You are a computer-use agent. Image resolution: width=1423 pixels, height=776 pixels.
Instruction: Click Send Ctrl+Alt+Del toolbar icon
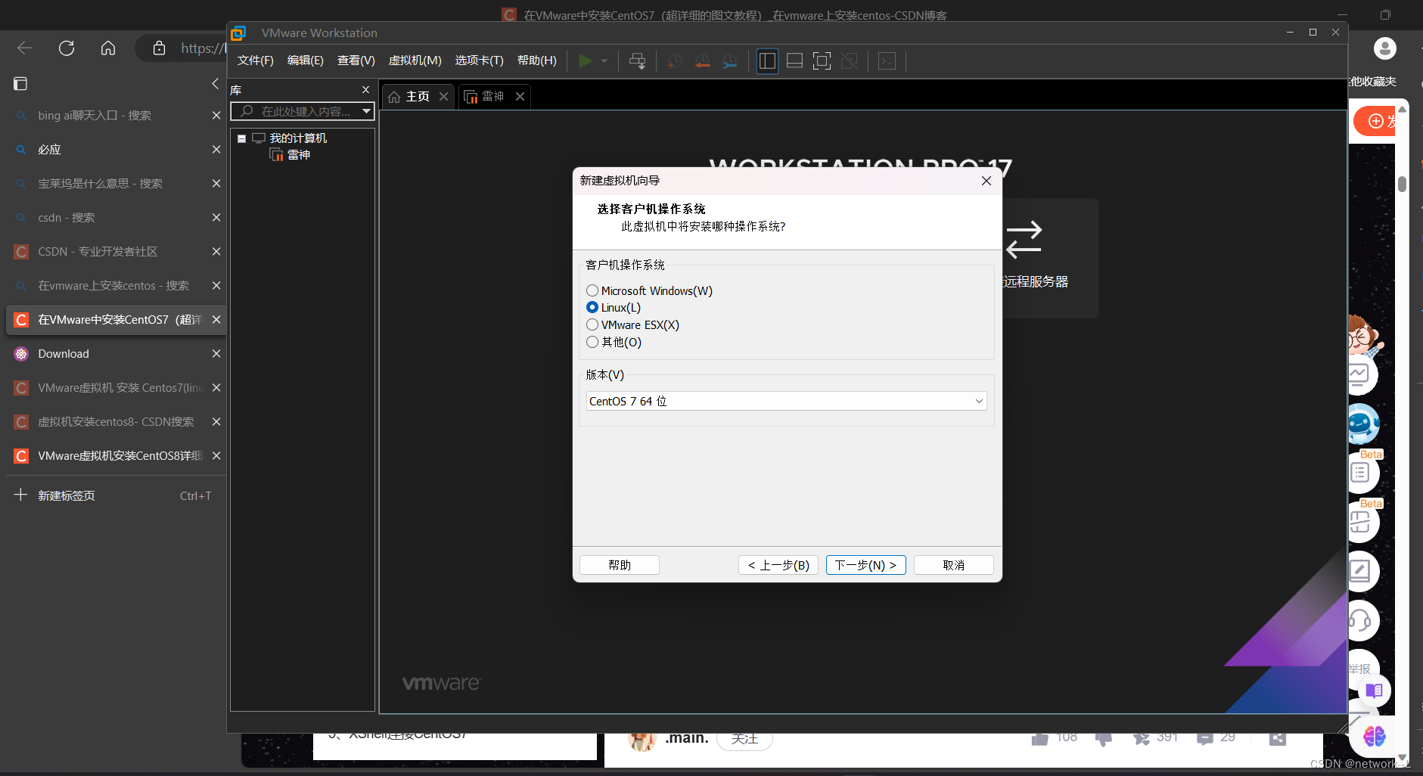pos(637,61)
